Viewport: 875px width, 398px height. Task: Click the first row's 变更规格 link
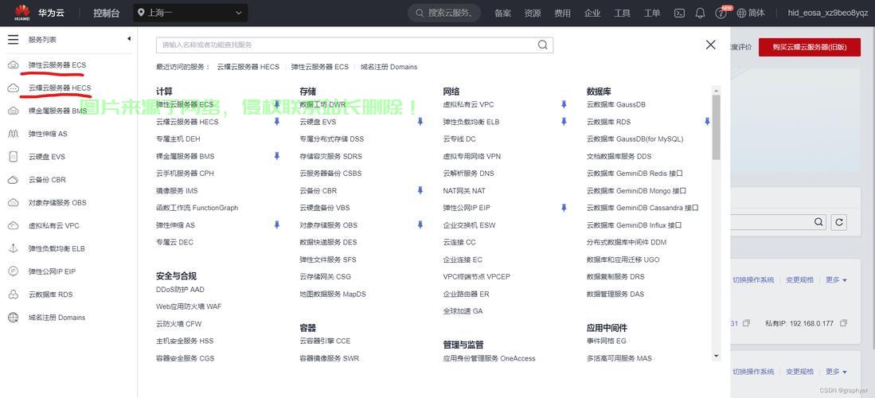tap(799, 279)
